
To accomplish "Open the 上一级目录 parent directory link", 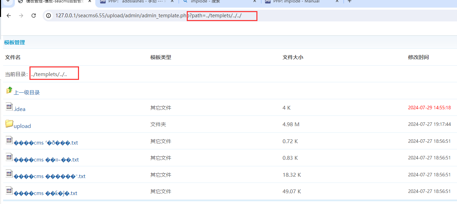I will pyautogui.click(x=27, y=92).
